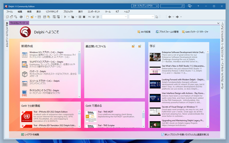Click first folder icon in 最近開いたファイル panel

click(133, 46)
